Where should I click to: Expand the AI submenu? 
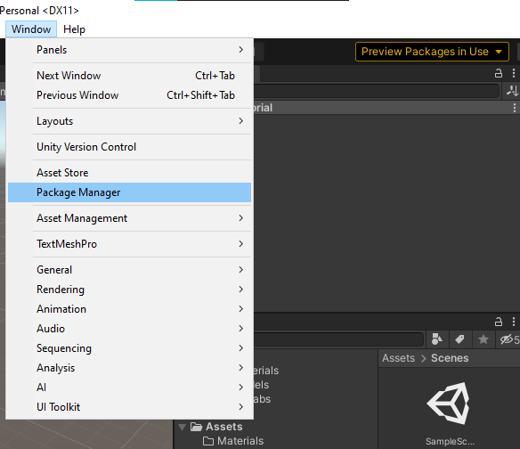(x=129, y=388)
